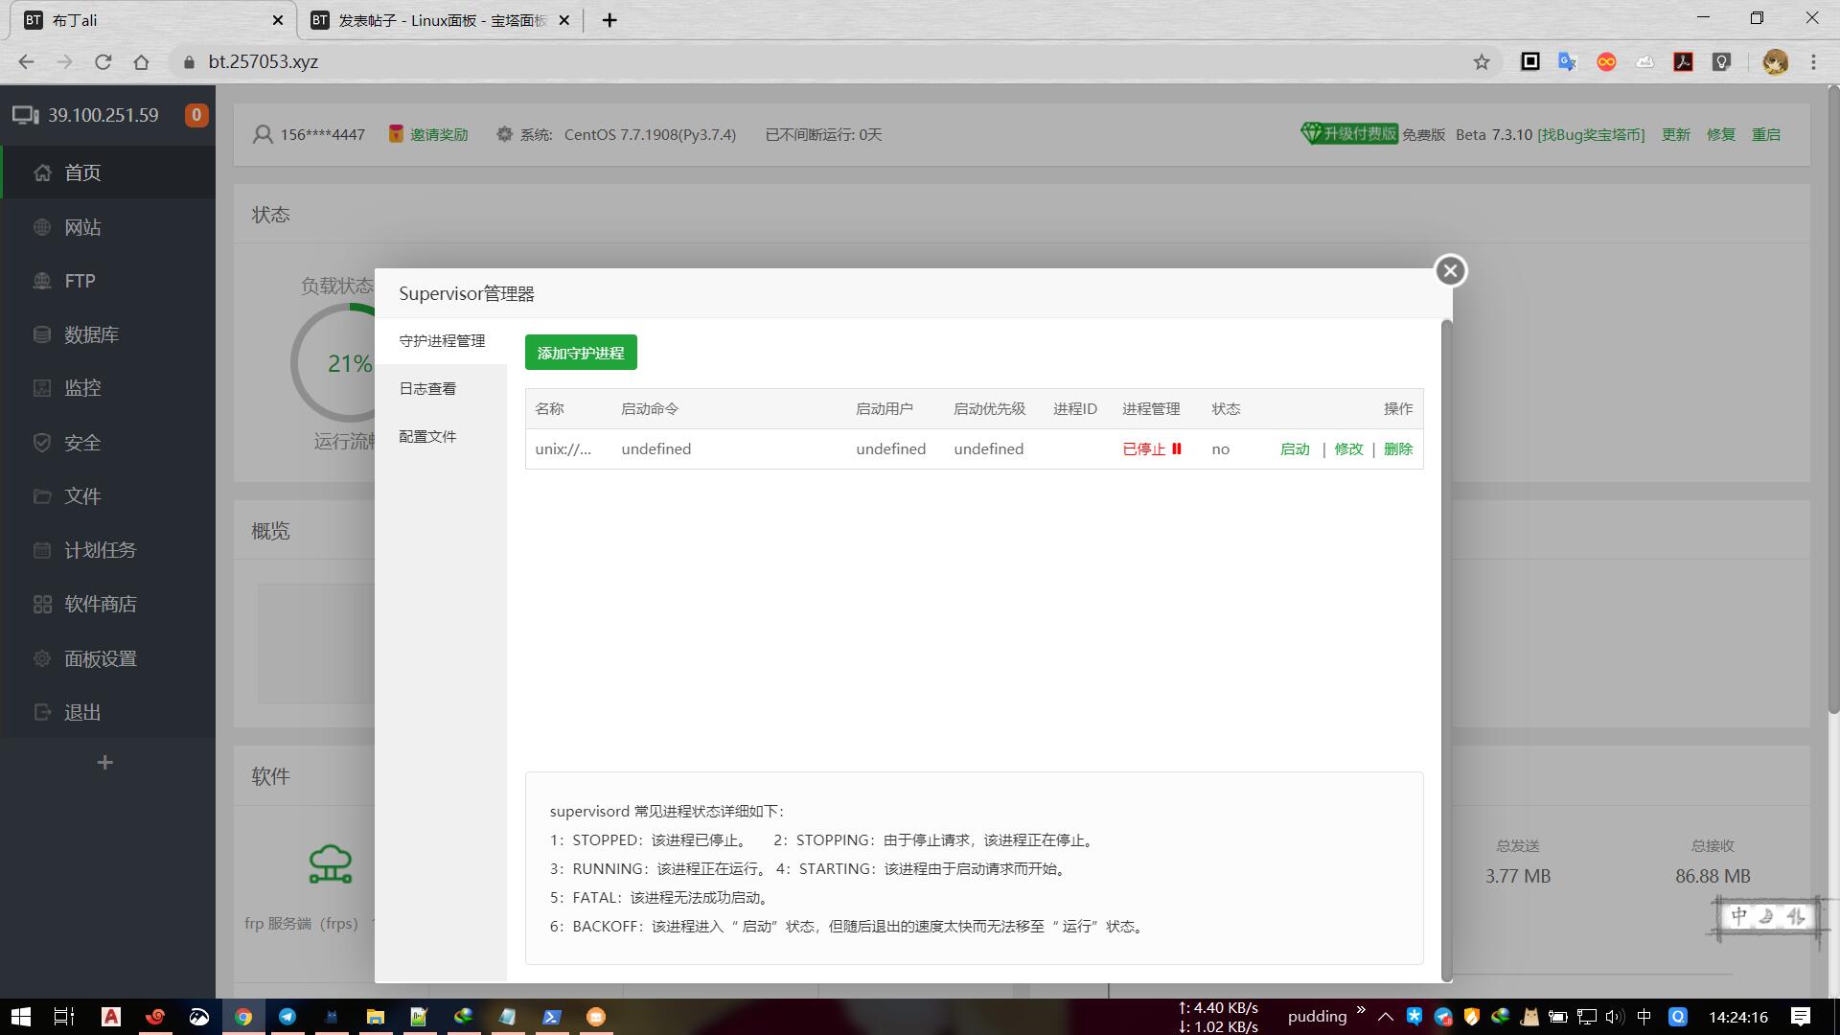Switch to 日志查看 log tab
This screenshot has height=1035, width=1840.
coord(427,389)
